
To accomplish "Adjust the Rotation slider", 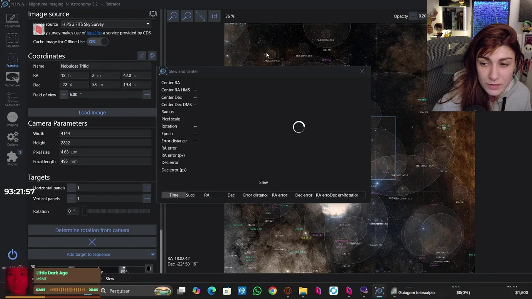I will click(x=117, y=211).
